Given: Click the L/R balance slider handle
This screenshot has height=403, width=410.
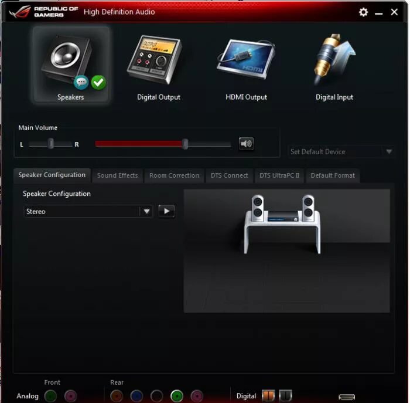Looking at the screenshot, I should click(51, 144).
